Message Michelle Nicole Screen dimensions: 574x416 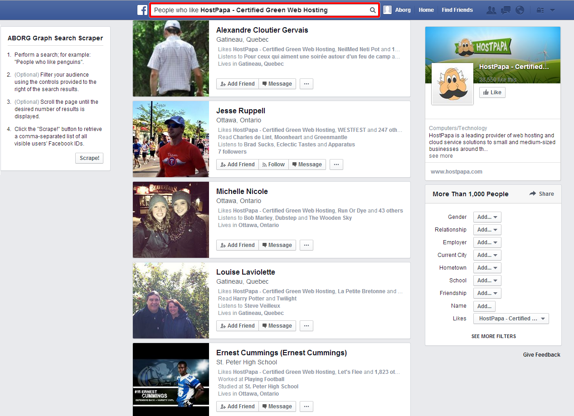pyautogui.click(x=277, y=245)
